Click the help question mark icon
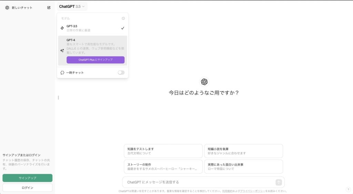The image size is (353, 194). [348, 190]
